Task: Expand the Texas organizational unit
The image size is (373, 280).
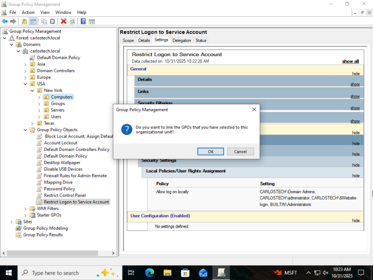Action: 32,123
